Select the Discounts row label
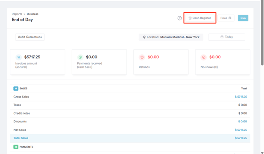The width and height of the screenshot is (264, 154). pos(20,121)
